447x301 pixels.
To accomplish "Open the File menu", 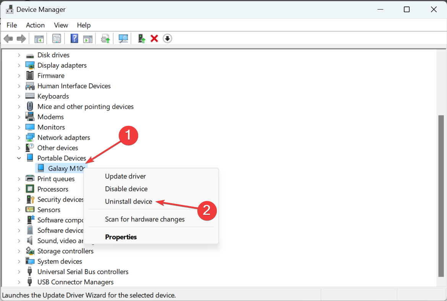I will (12, 25).
